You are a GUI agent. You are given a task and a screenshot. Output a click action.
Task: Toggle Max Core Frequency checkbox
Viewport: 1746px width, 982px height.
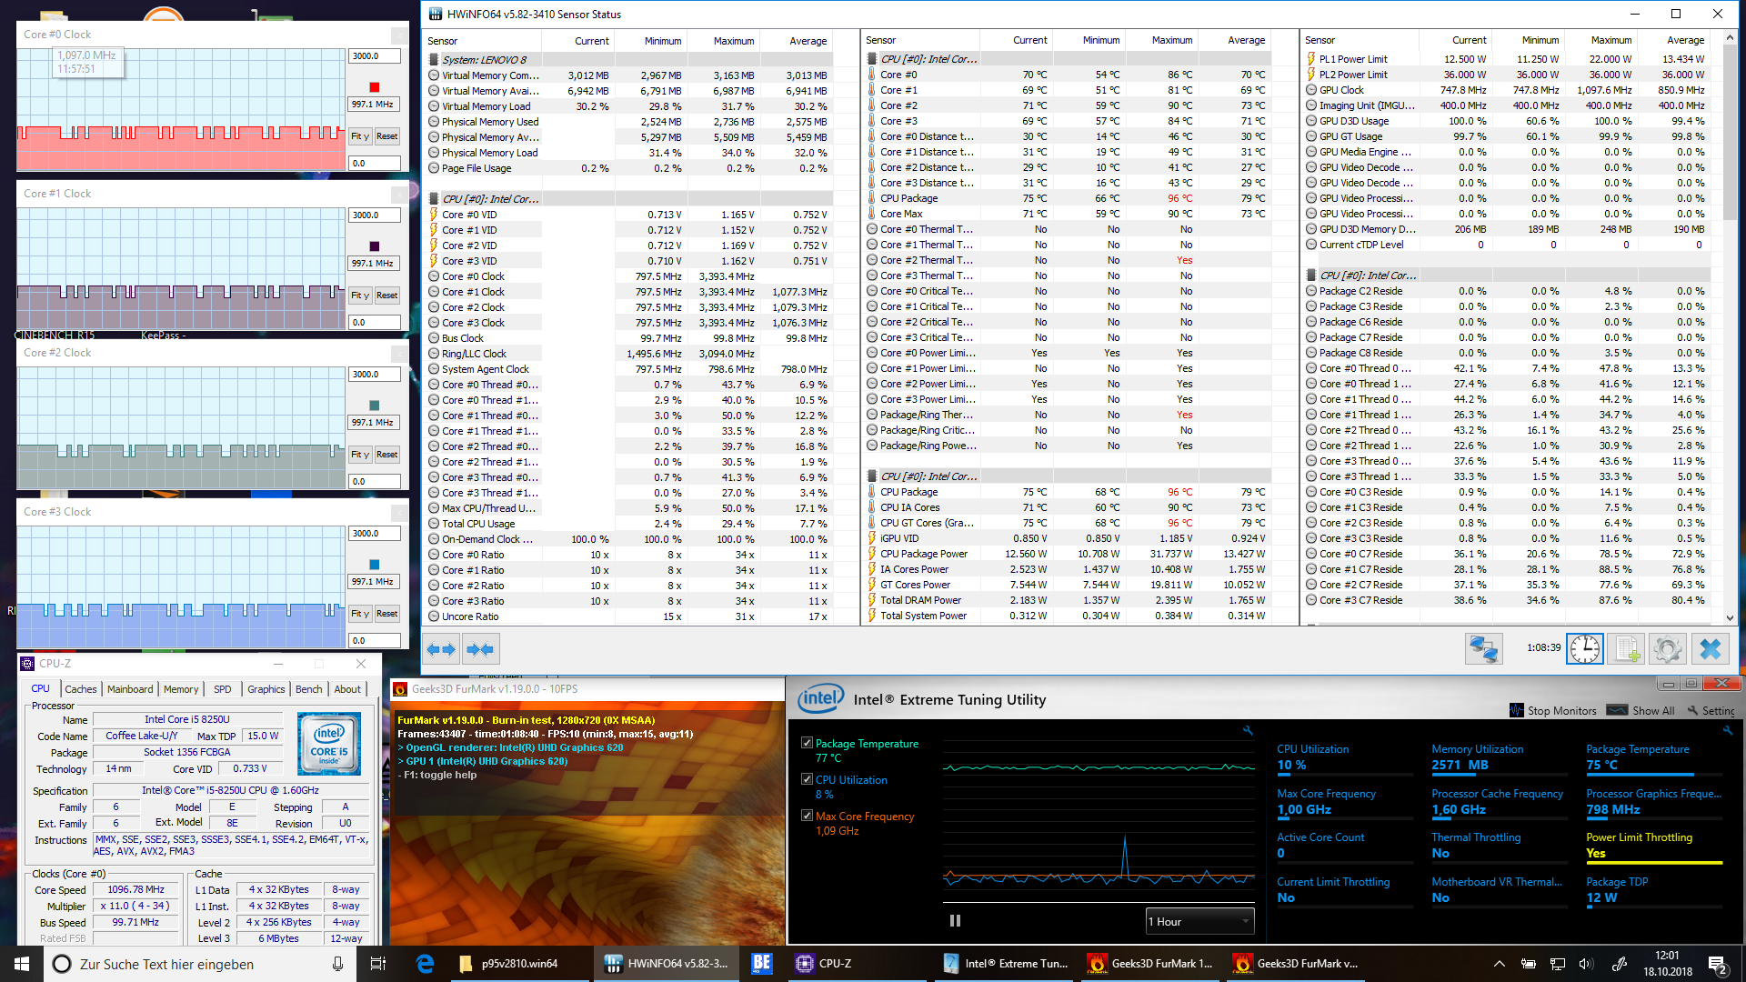[807, 816]
